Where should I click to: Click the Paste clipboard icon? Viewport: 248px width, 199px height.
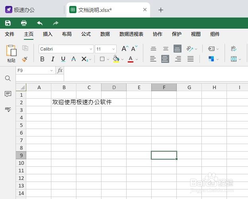click(x=11, y=51)
